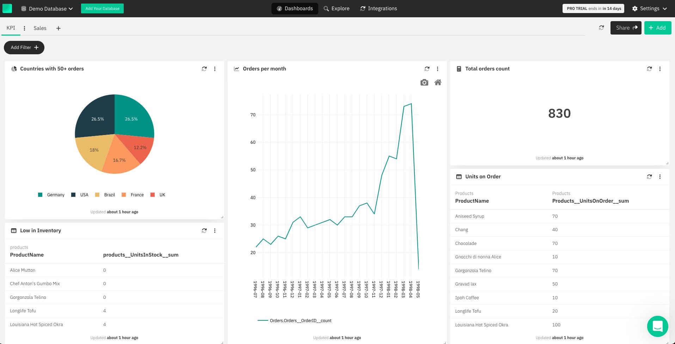Select the Brazil color swatch in the legend
Image resolution: width=675 pixels, height=344 pixels.
click(97, 195)
